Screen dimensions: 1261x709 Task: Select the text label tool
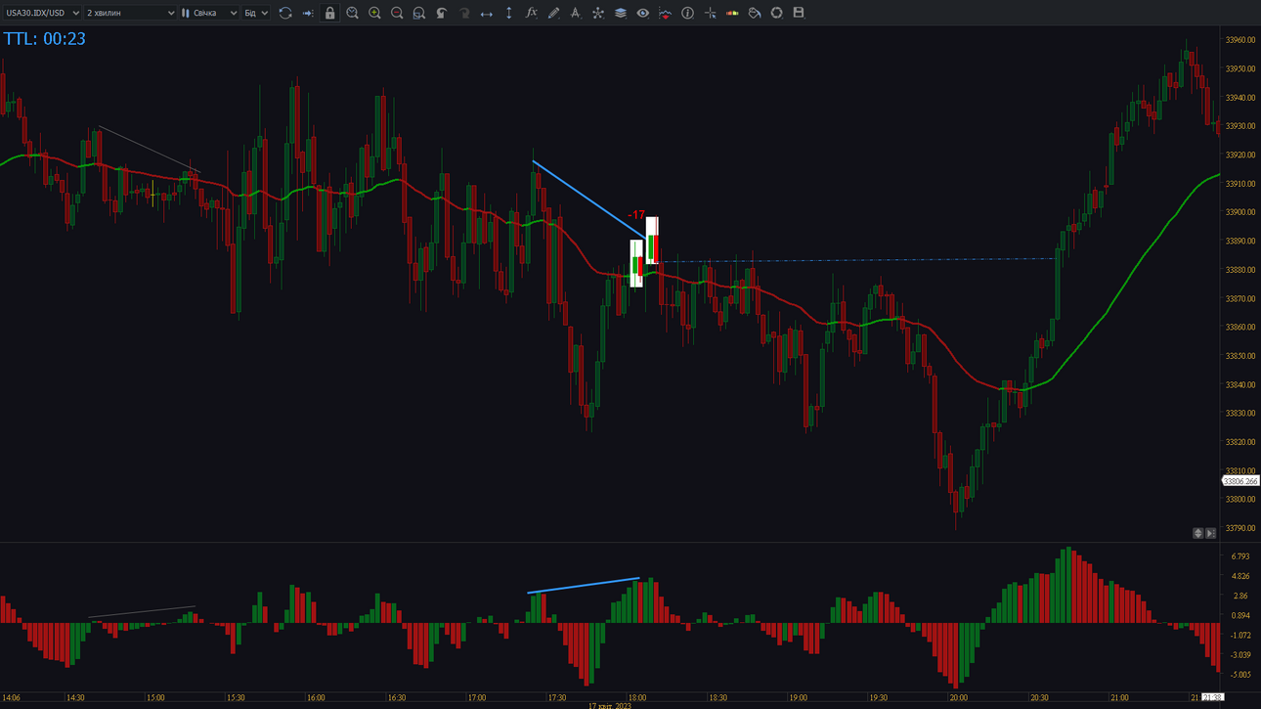(x=576, y=13)
